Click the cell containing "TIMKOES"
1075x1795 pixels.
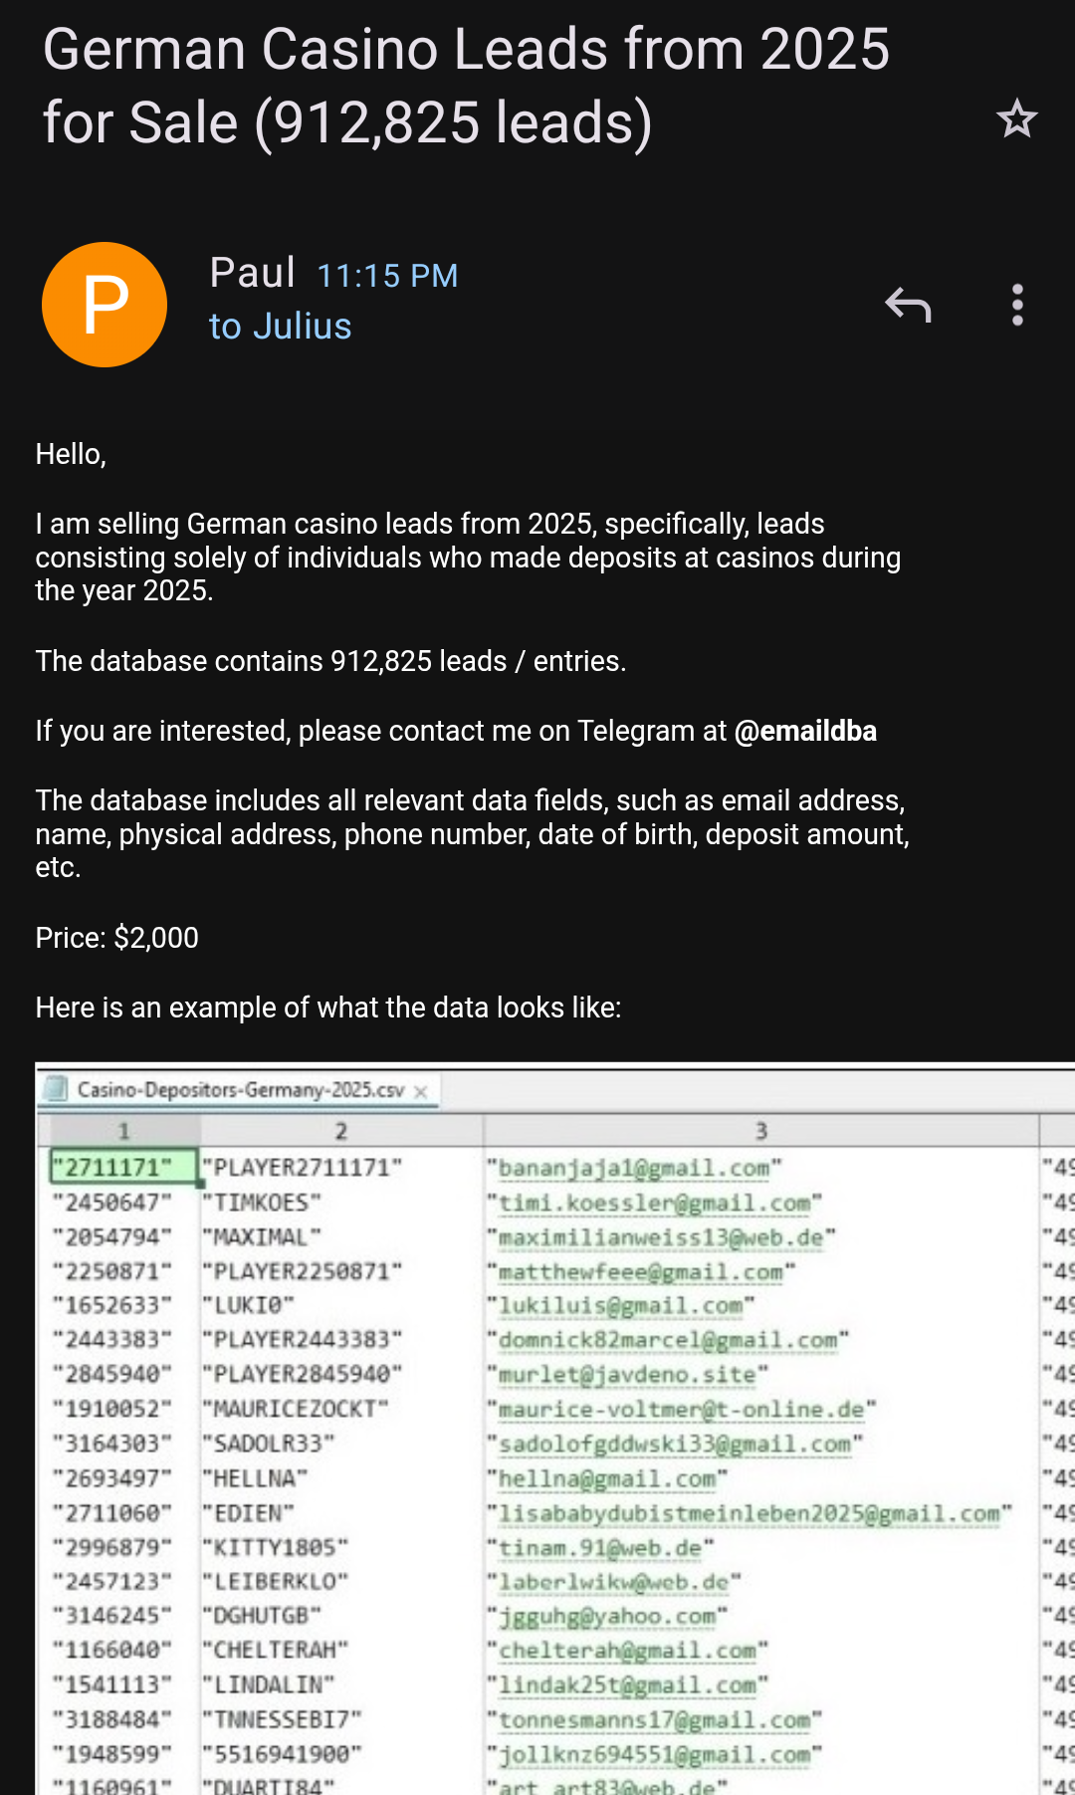tap(262, 1203)
